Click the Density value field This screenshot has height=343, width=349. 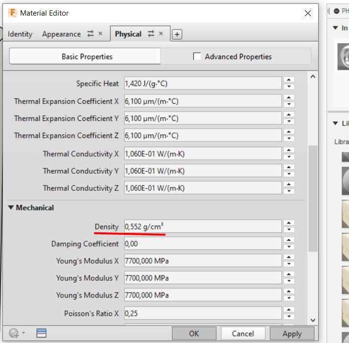(x=203, y=227)
